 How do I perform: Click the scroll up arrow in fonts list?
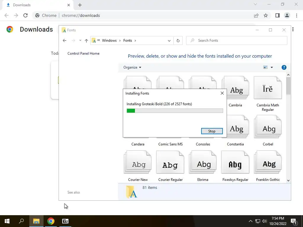tap(288, 75)
